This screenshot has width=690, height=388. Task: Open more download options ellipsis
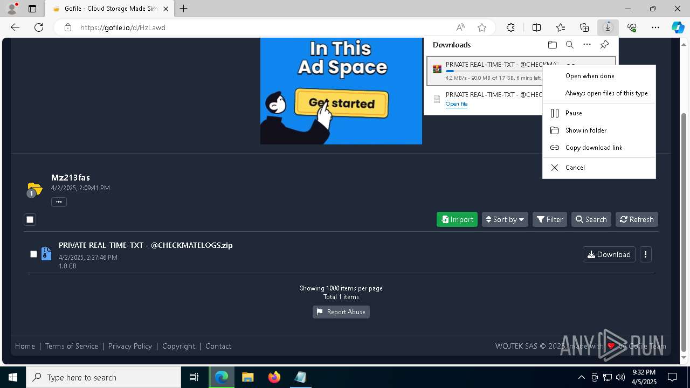tap(587, 45)
